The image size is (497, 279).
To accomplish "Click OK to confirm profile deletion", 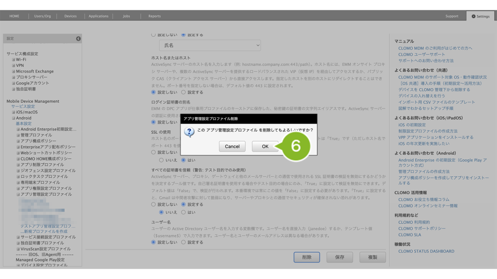I will (x=265, y=146).
